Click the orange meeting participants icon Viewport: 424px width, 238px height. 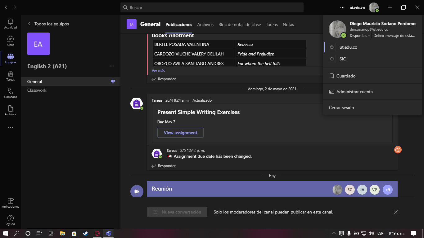click(x=398, y=150)
